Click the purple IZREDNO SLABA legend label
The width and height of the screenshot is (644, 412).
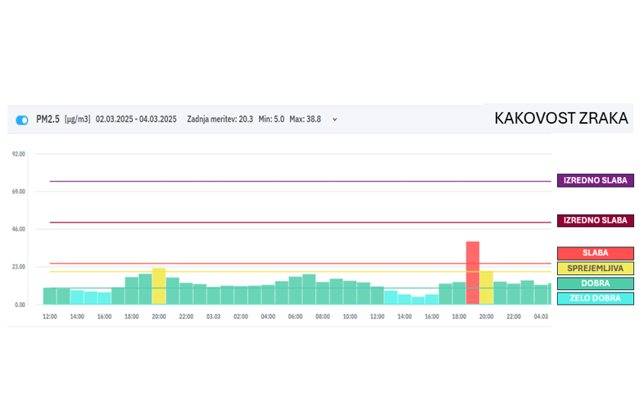tap(595, 180)
